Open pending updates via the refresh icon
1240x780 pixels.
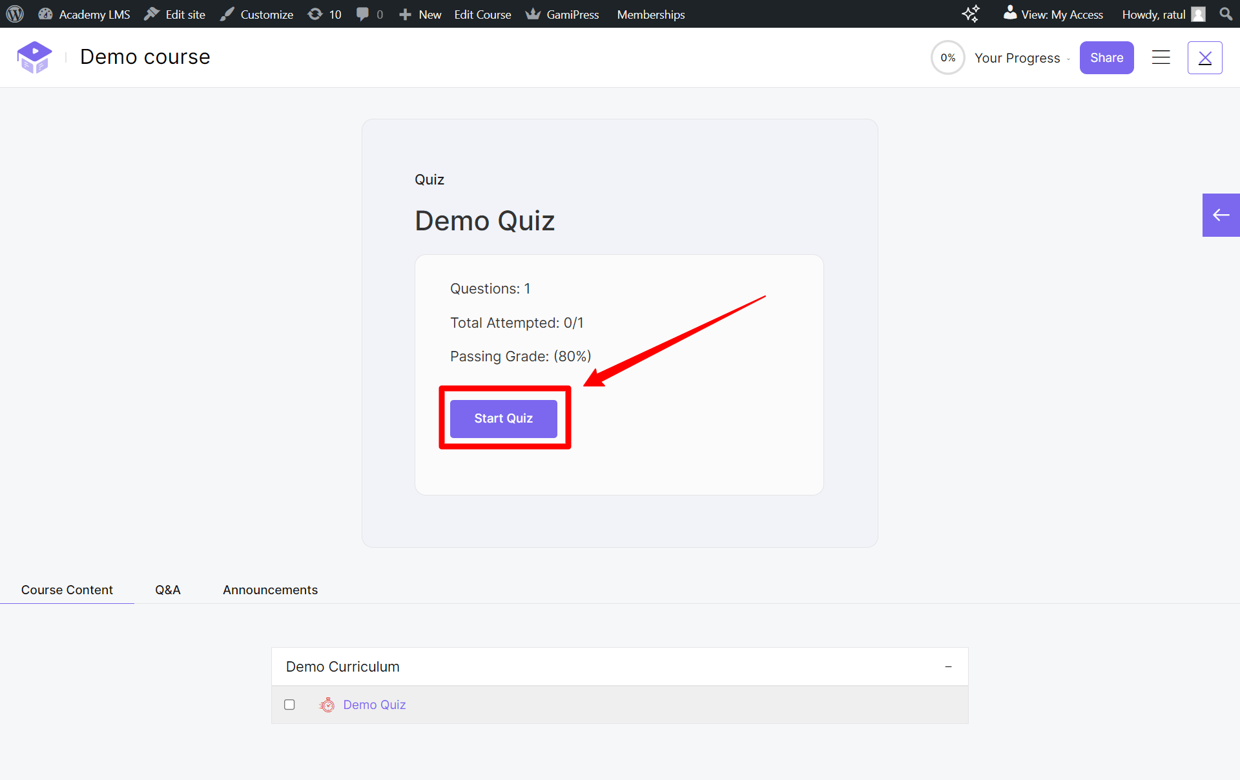click(315, 14)
